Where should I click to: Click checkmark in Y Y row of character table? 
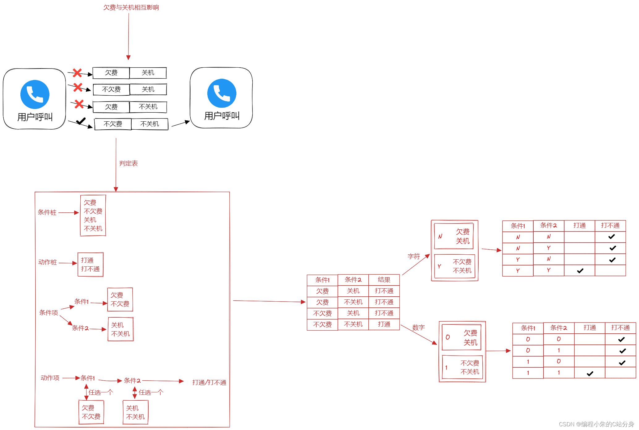pos(580,271)
